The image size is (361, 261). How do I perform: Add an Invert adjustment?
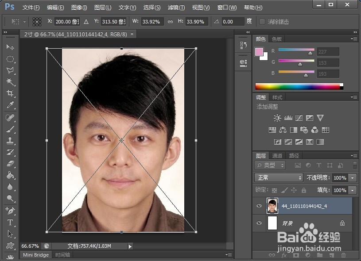278,142
